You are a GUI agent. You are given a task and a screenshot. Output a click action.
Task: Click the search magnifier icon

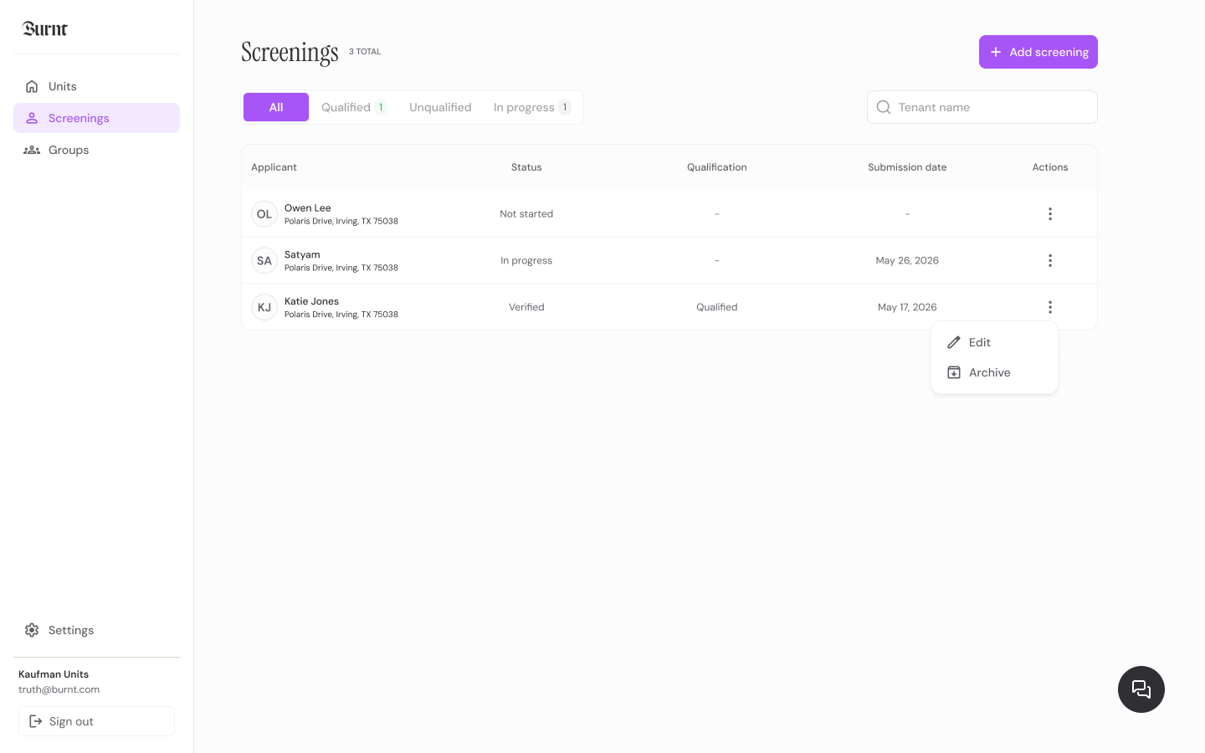coord(884,107)
